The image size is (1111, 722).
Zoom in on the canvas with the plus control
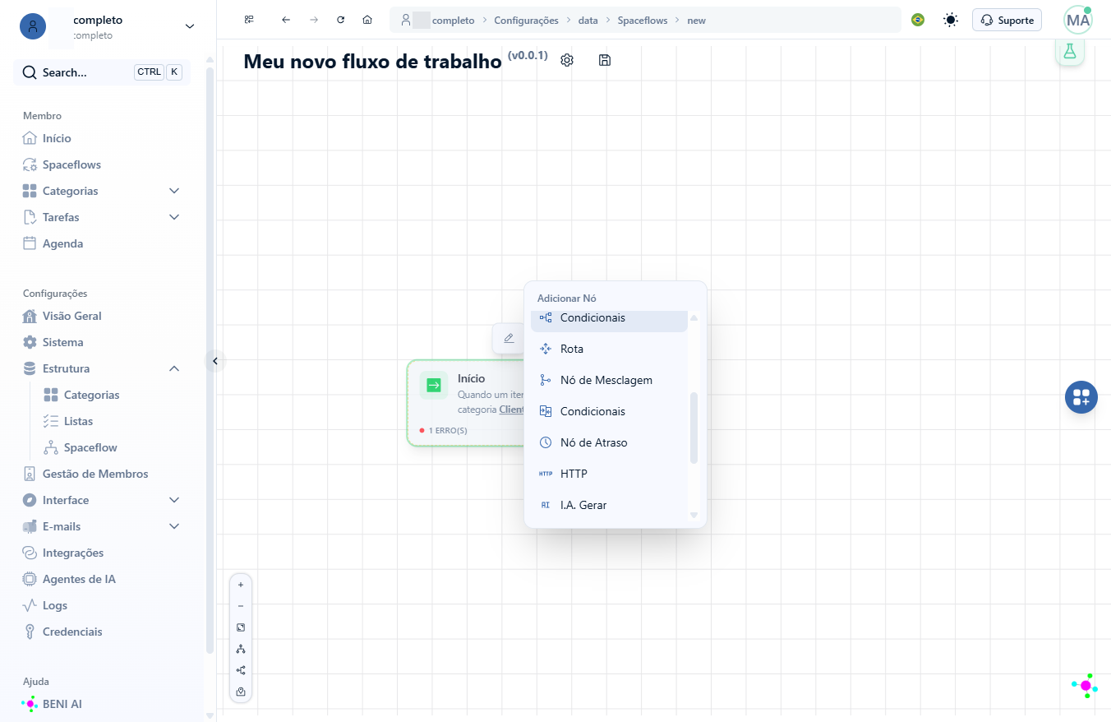coord(241,585)
